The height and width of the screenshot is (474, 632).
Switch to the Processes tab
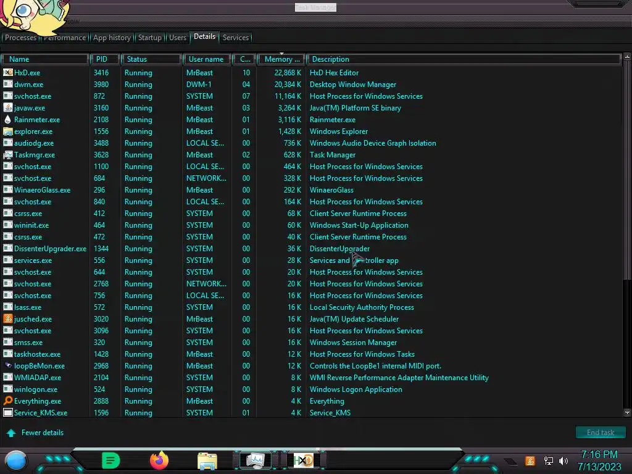(20, 38)
